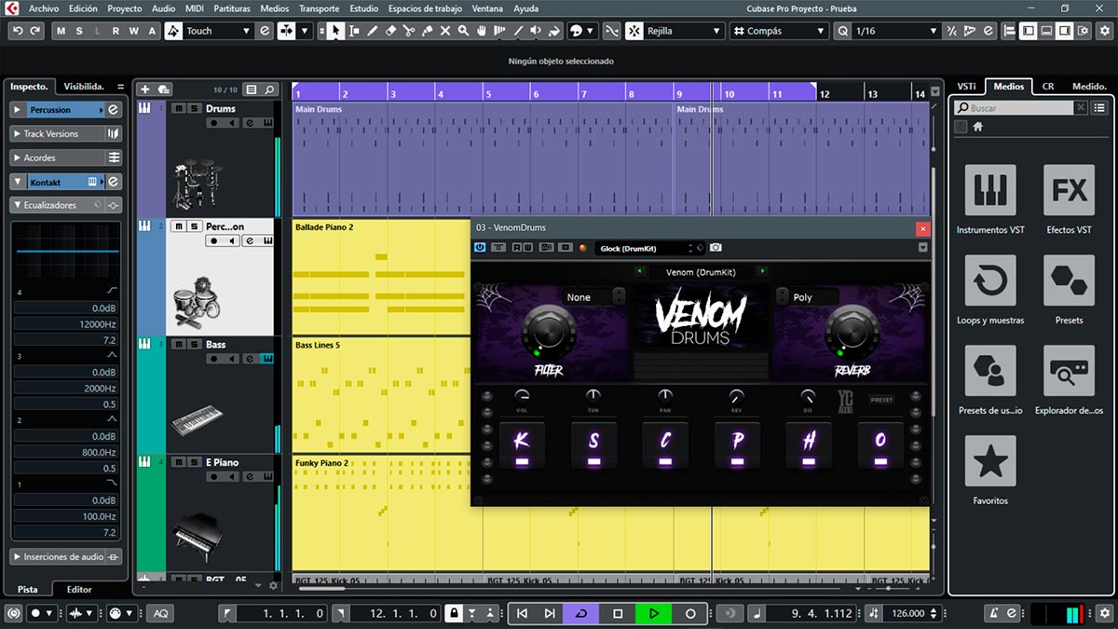Click the K drum pad in VenomDrums

[x=522, y=444]
